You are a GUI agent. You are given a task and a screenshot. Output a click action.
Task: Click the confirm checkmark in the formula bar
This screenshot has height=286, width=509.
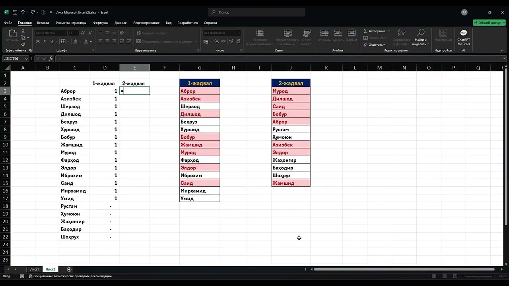(x=44, y=58)
